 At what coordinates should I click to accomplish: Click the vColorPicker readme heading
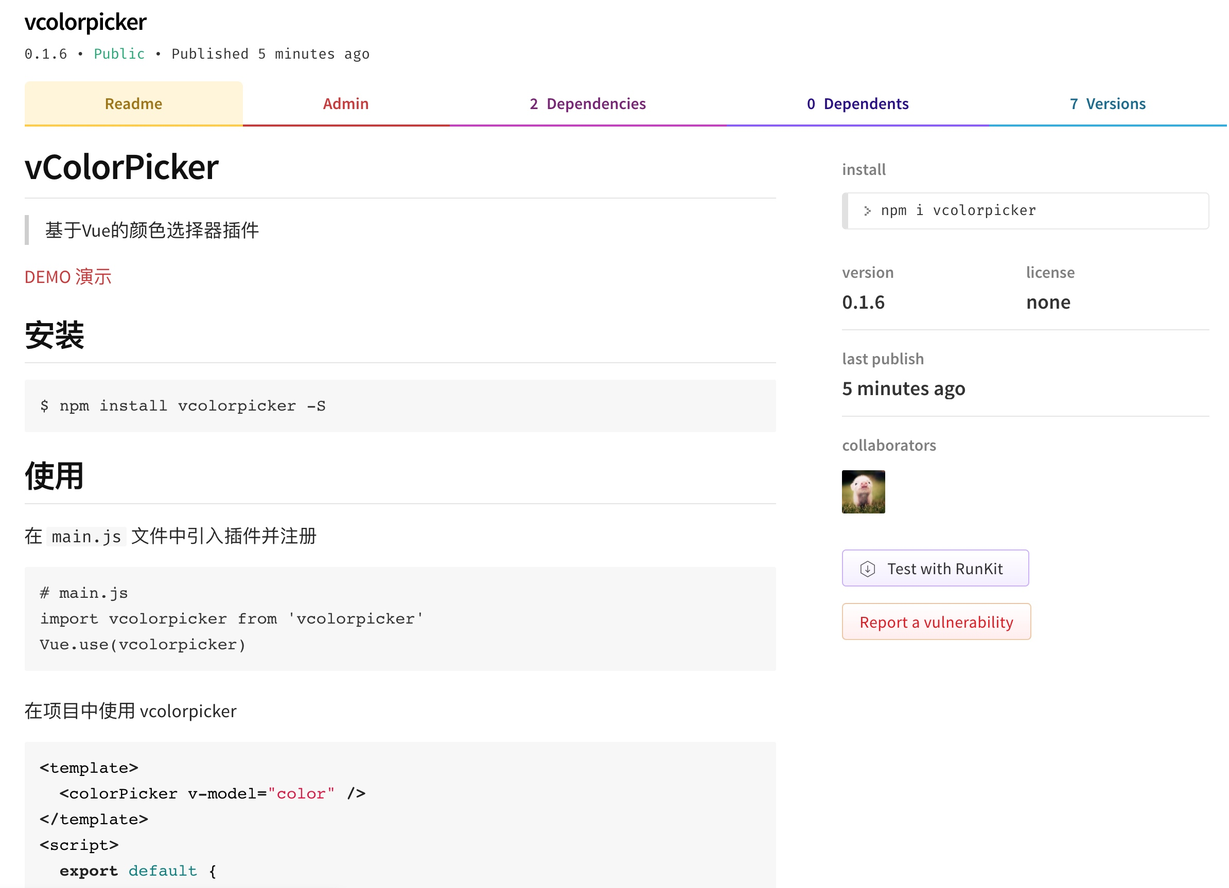click(121, 167)
